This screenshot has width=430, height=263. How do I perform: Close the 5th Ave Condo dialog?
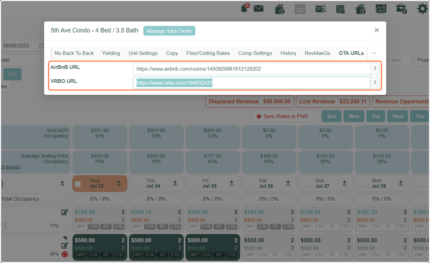point(377,30)
